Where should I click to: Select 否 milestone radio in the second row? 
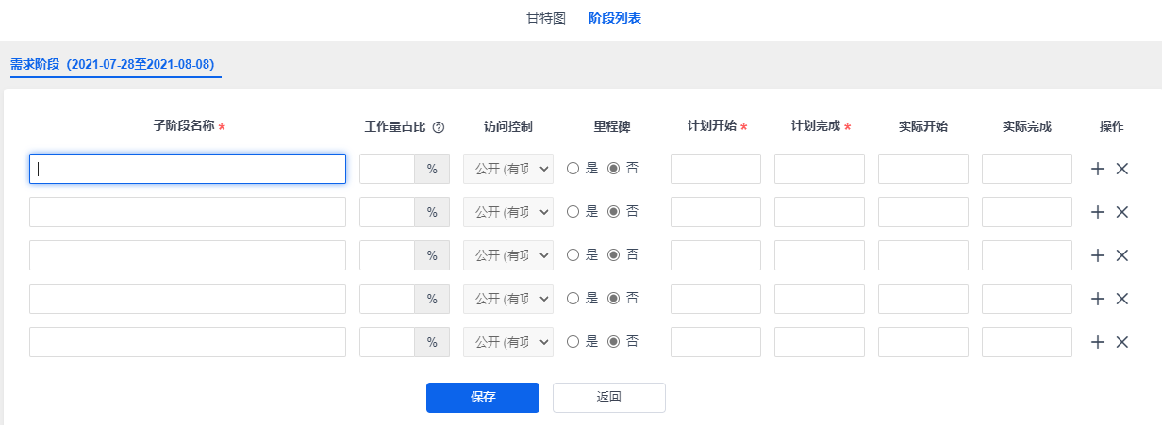tap(614, 212)
